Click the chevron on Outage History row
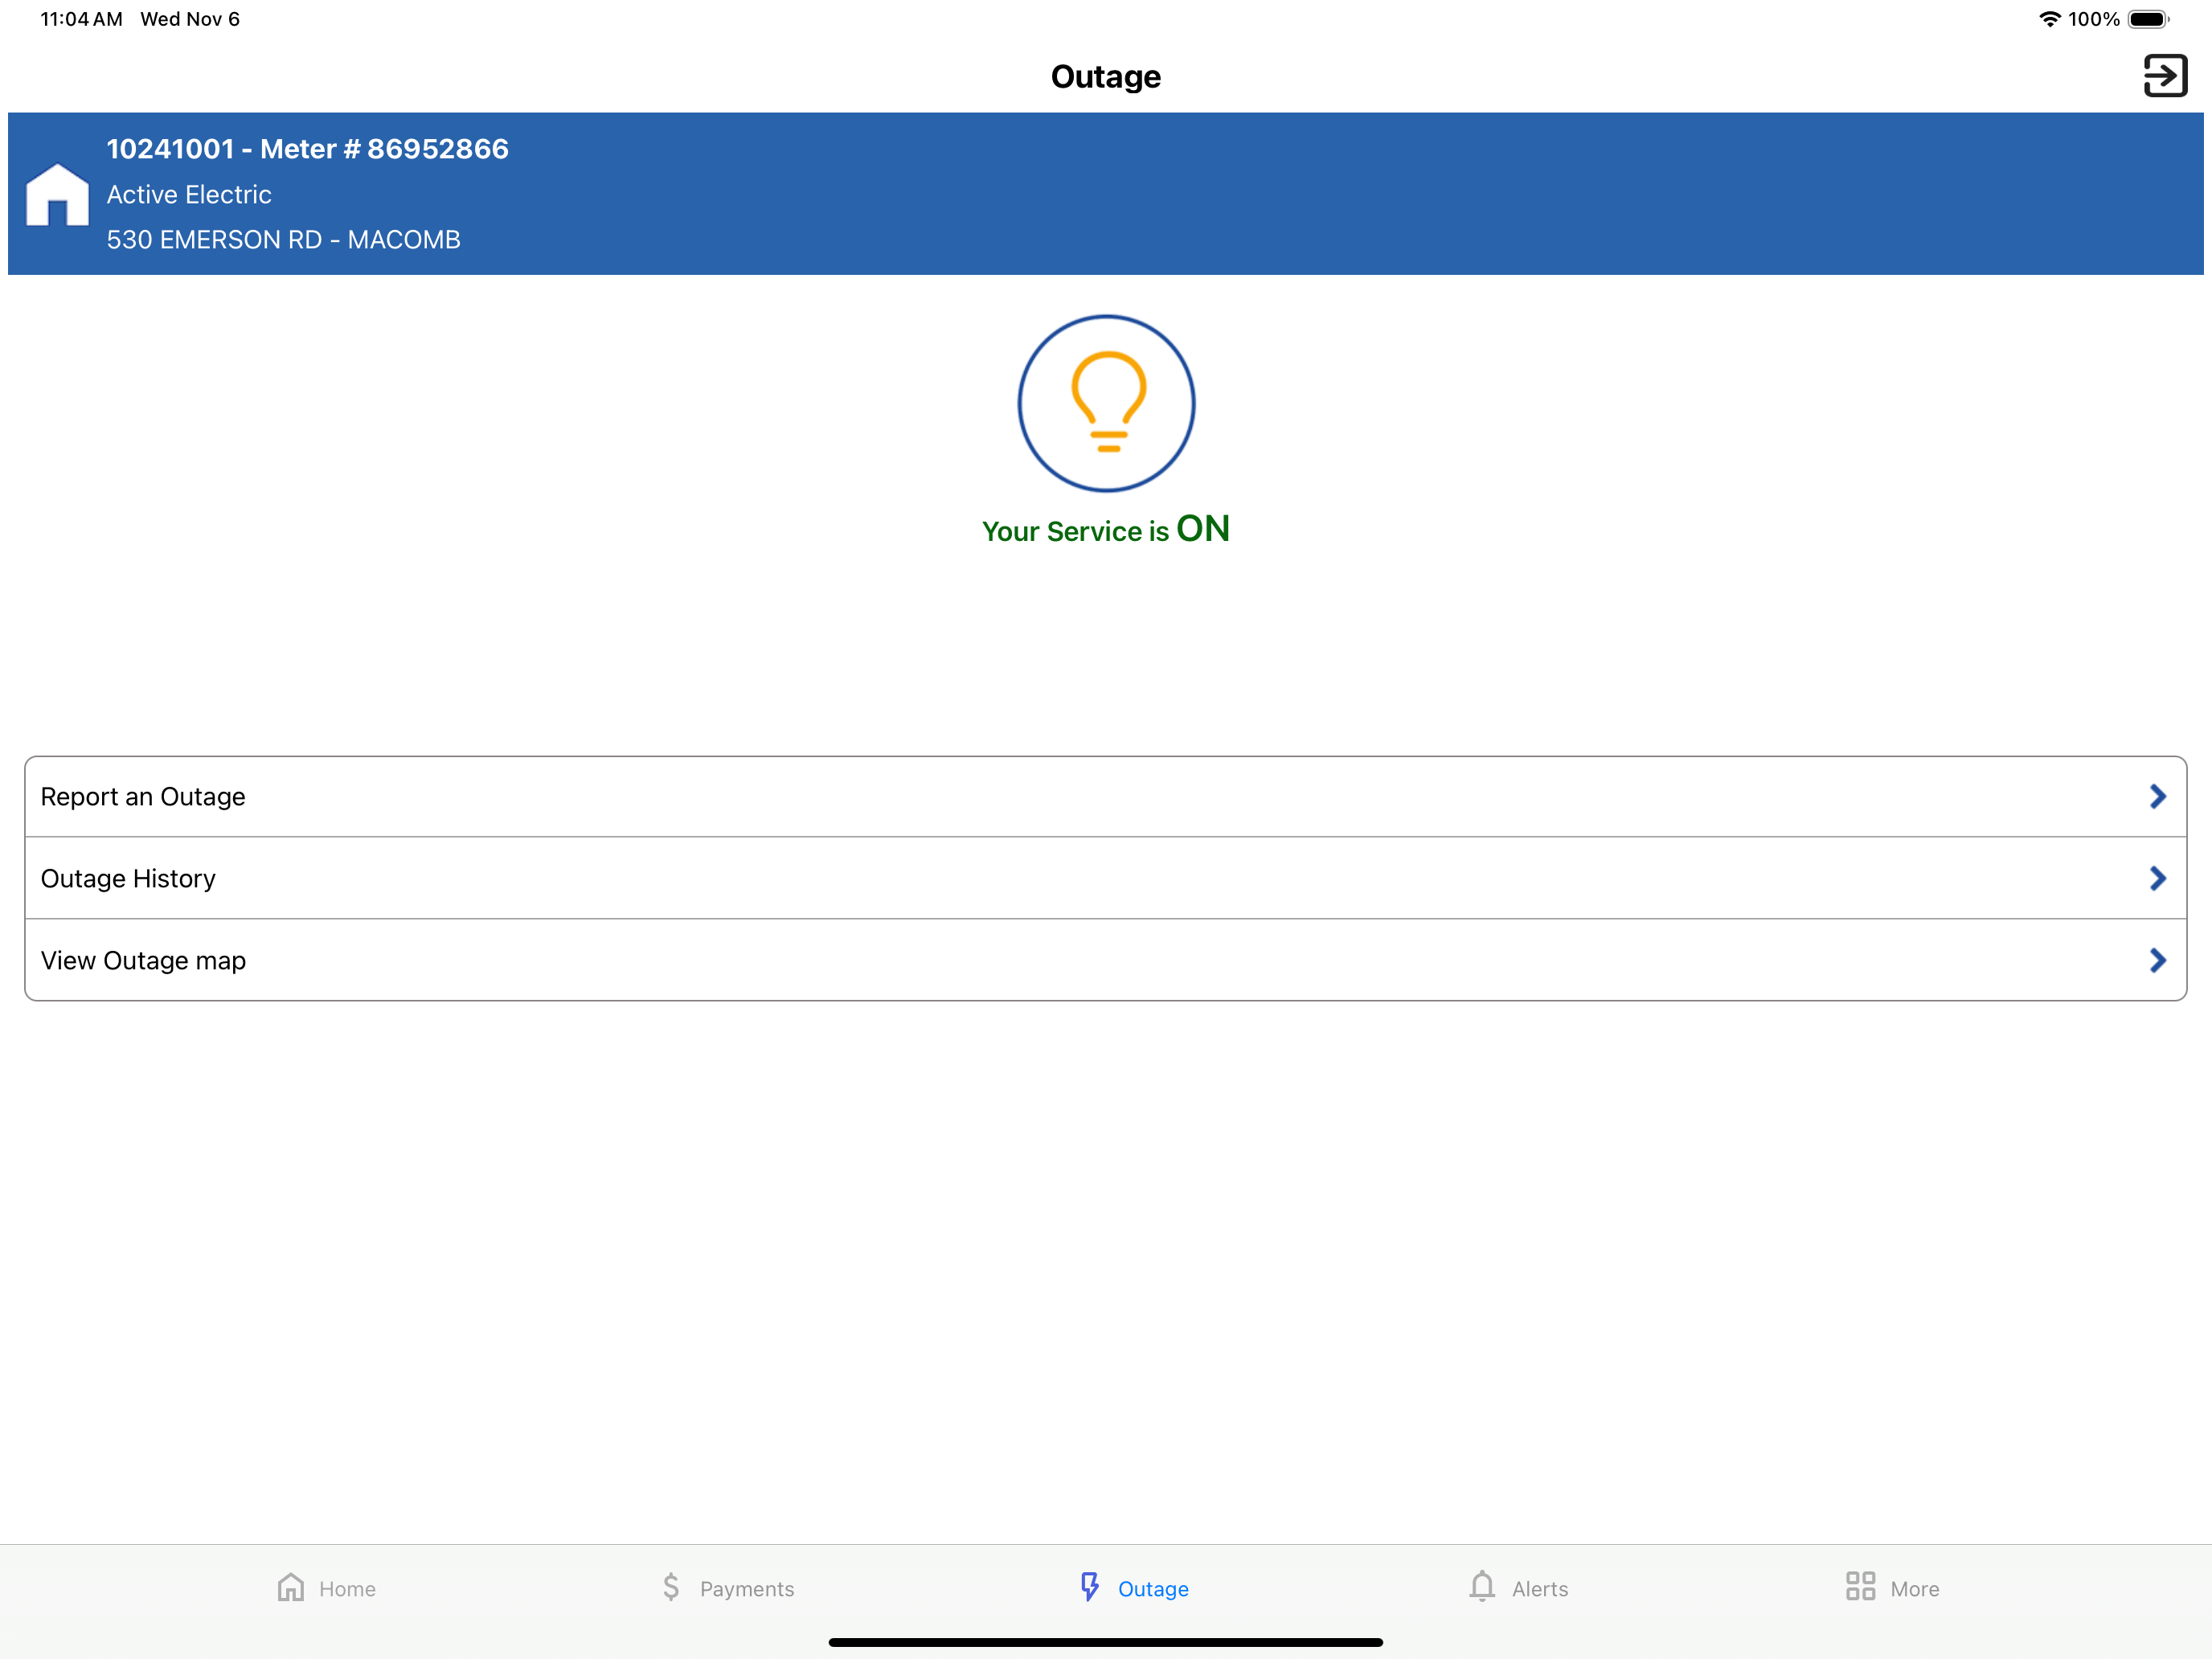The width and height of the screenshot is (2212, 1659). point(2157,879)
